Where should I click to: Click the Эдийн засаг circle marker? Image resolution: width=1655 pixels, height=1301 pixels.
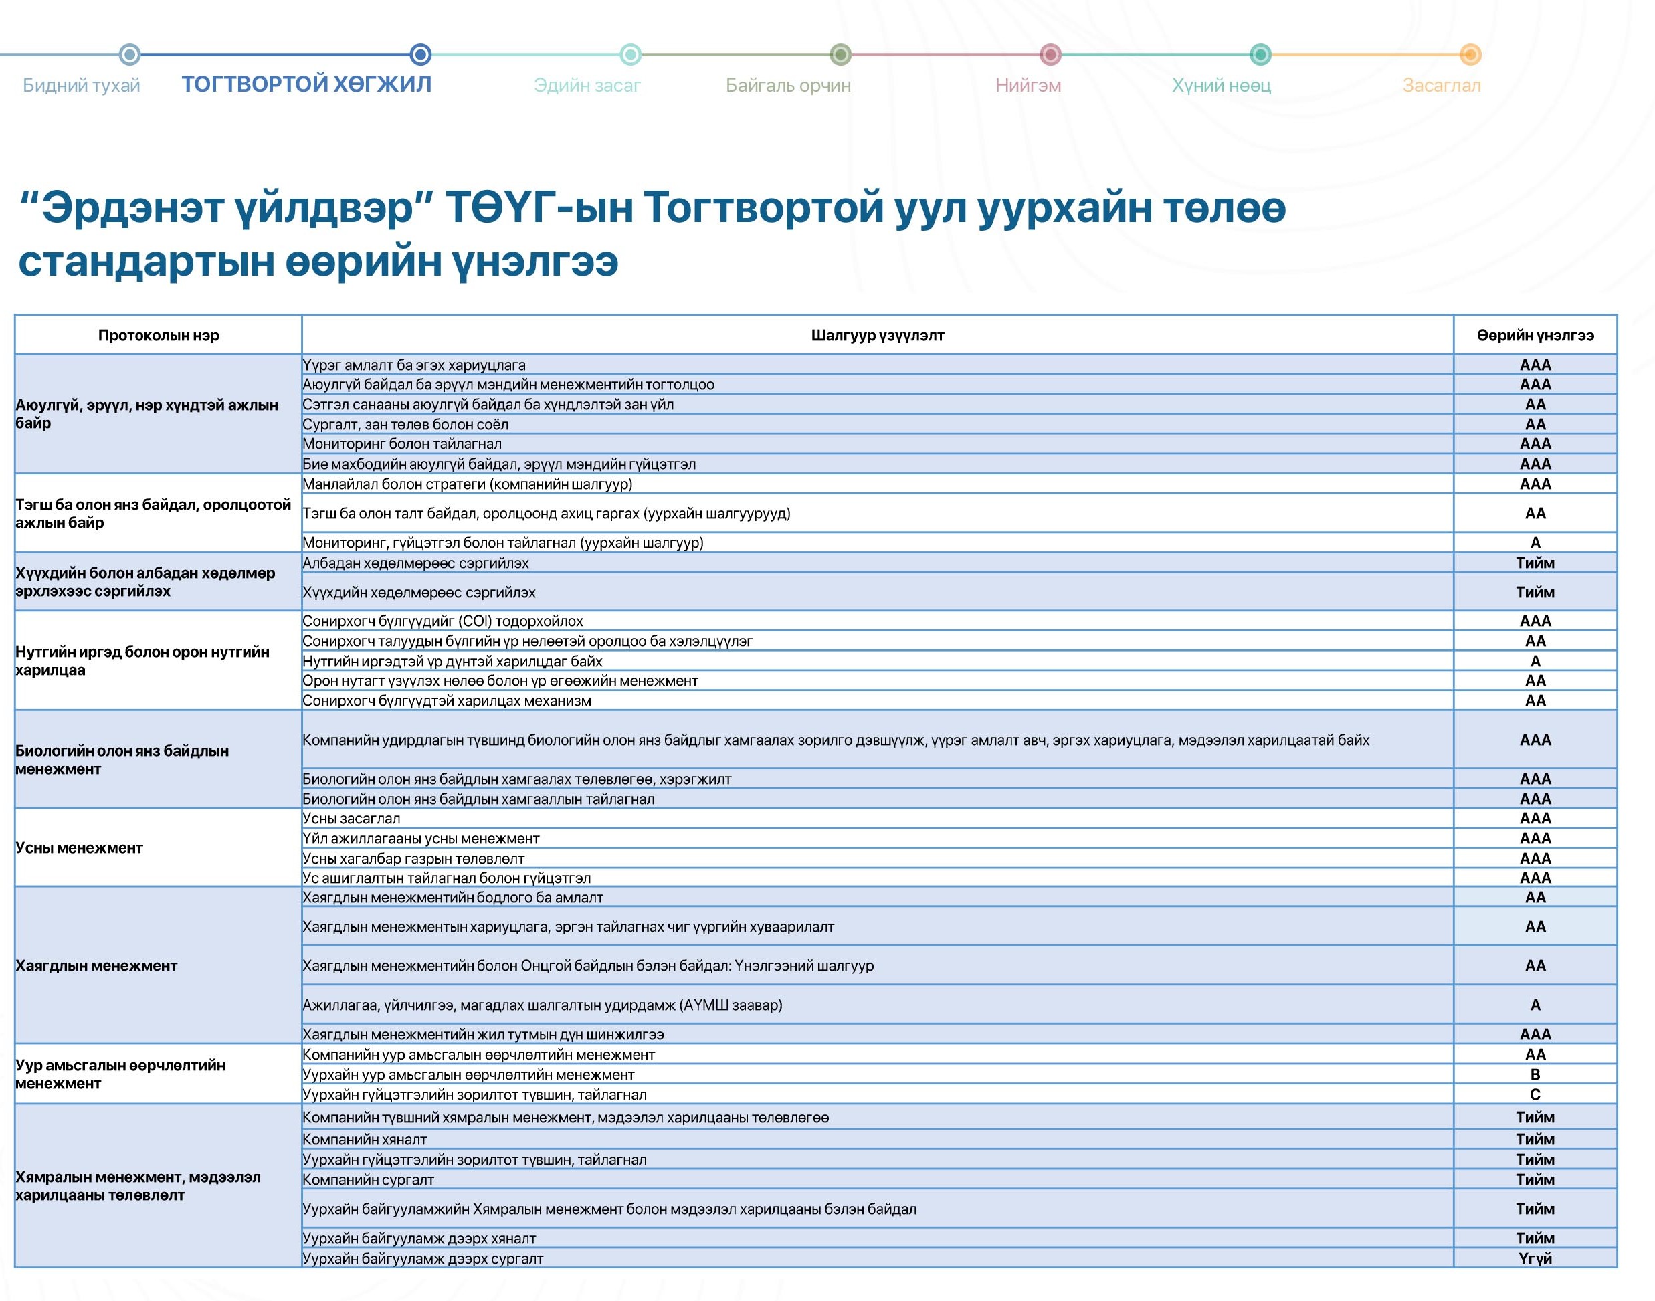tap(630, 54)
